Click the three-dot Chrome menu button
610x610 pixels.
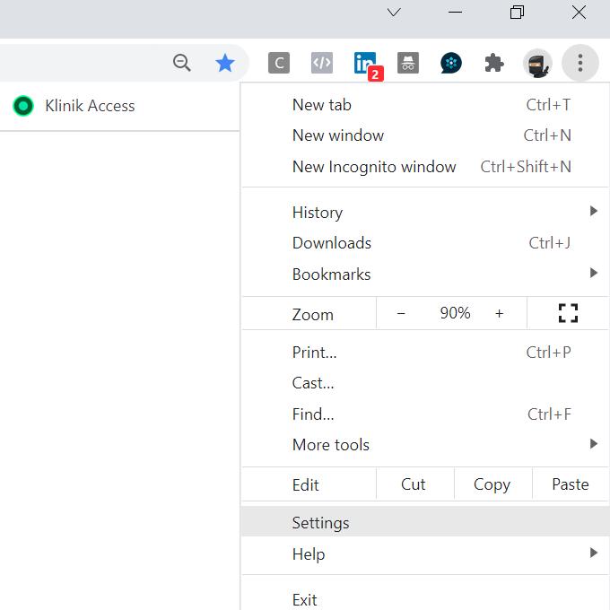click(x=580, y=63)
